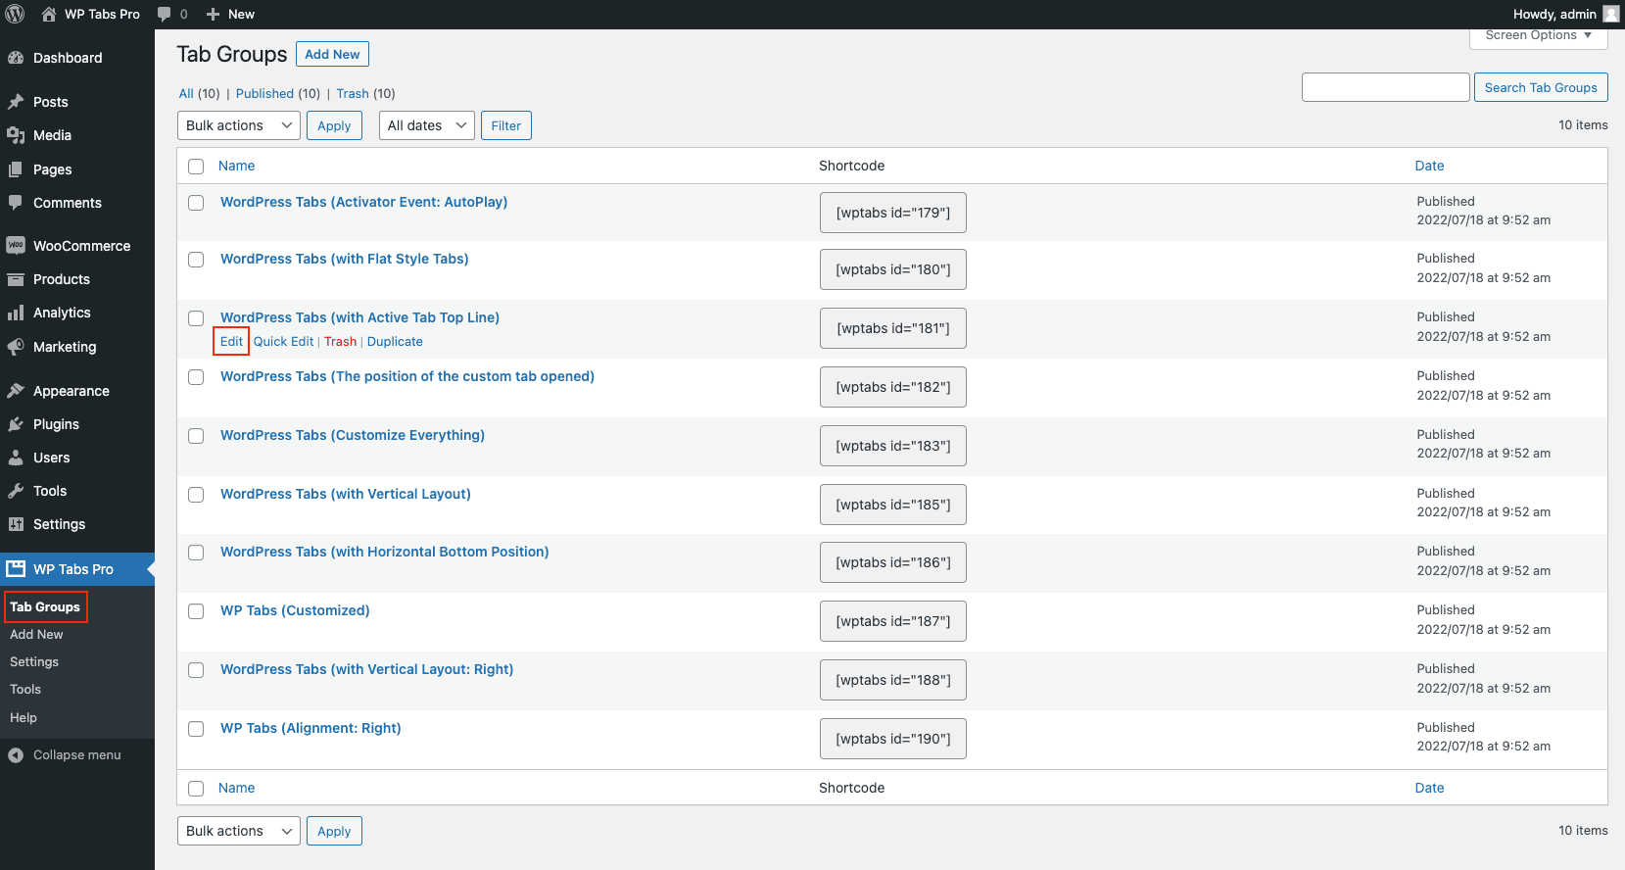Click the admin user avatar
The width and height of the screenshot is (1625, 870).
point(1610,14)
